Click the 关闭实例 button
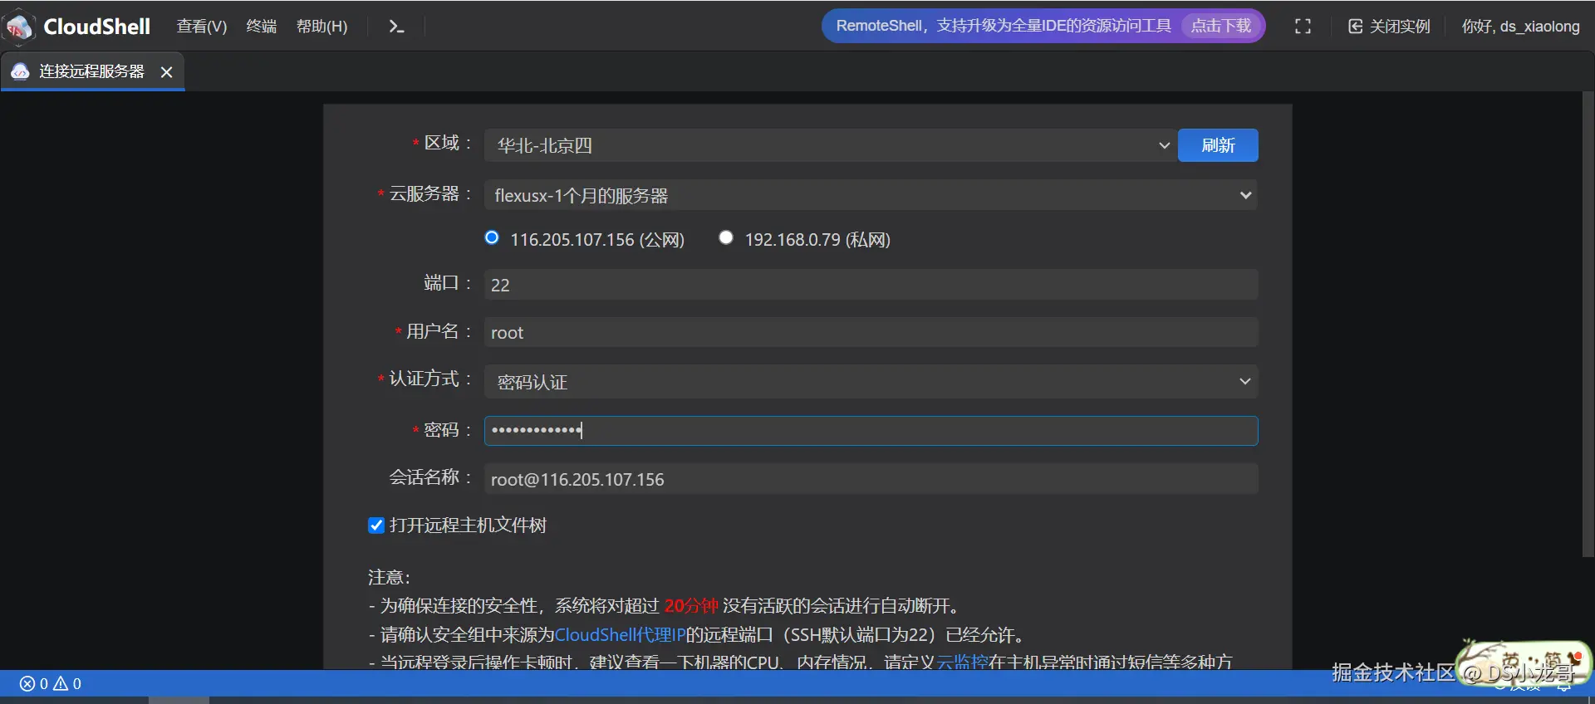This screenshot has width=1595, height=704. coord(1389,27)
